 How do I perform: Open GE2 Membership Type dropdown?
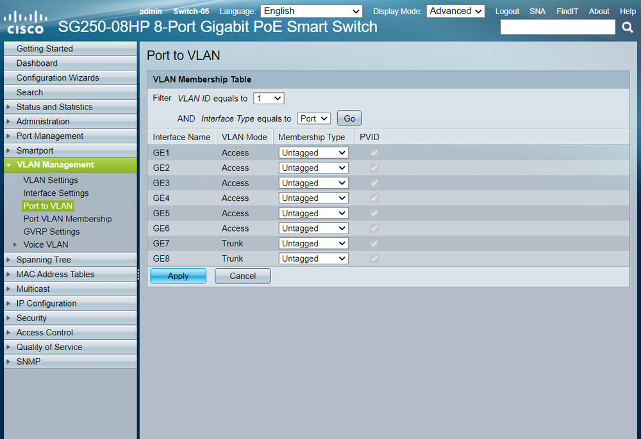tap(313, 168)
